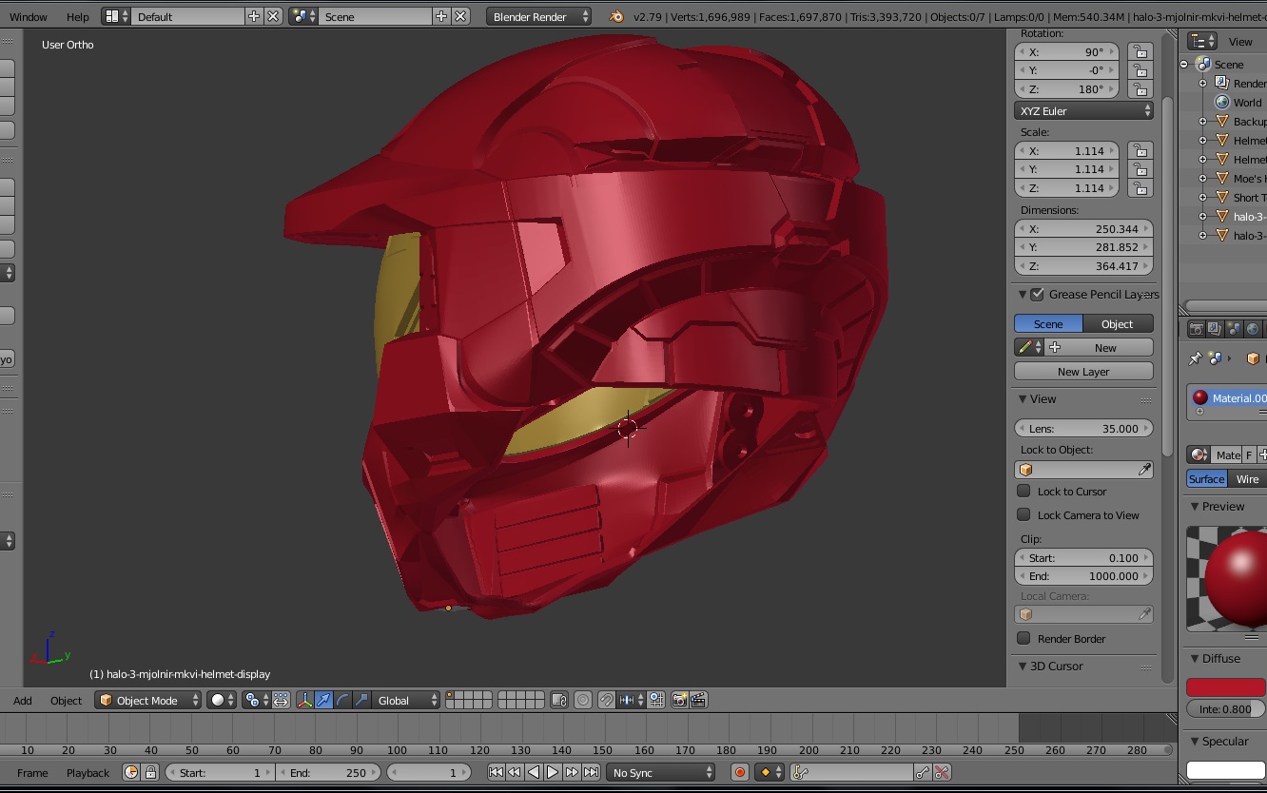Enable Lock to Cursor checkbox
Image resolution: width=1267 pixels, height=793 pixels.
(x=1024, y=492)
